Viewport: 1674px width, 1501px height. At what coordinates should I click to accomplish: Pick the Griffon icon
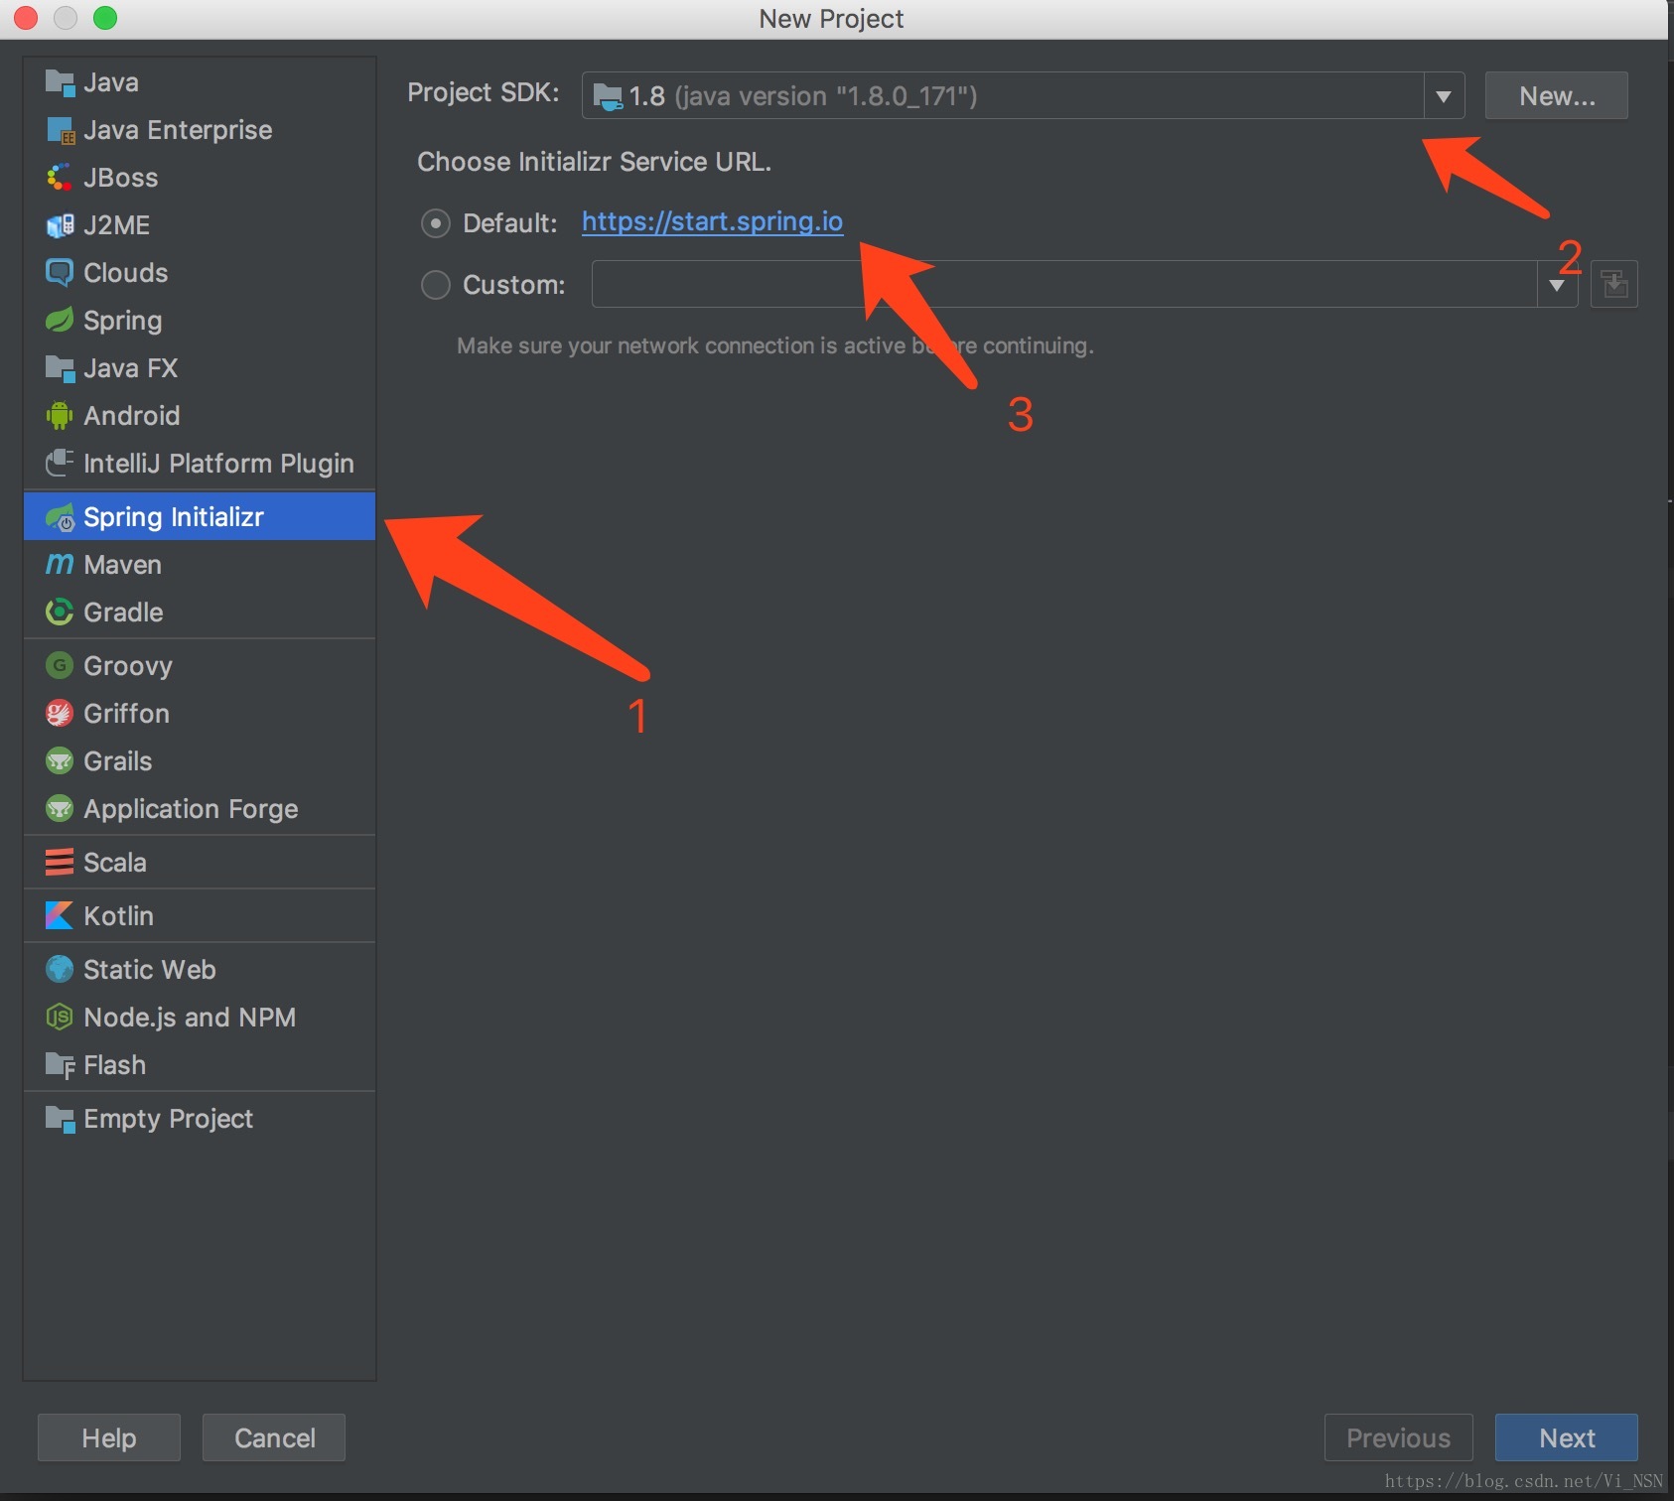pos(60,714)
